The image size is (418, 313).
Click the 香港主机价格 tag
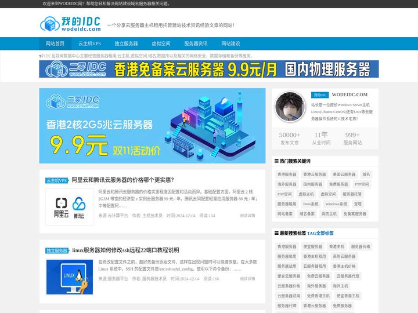[344, 266]
